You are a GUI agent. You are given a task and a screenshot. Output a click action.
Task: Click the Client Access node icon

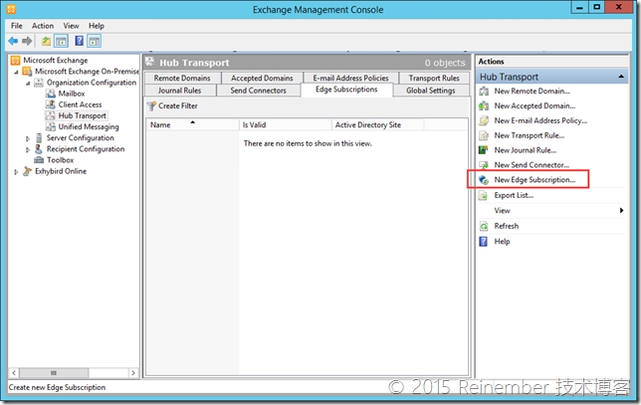51,104
